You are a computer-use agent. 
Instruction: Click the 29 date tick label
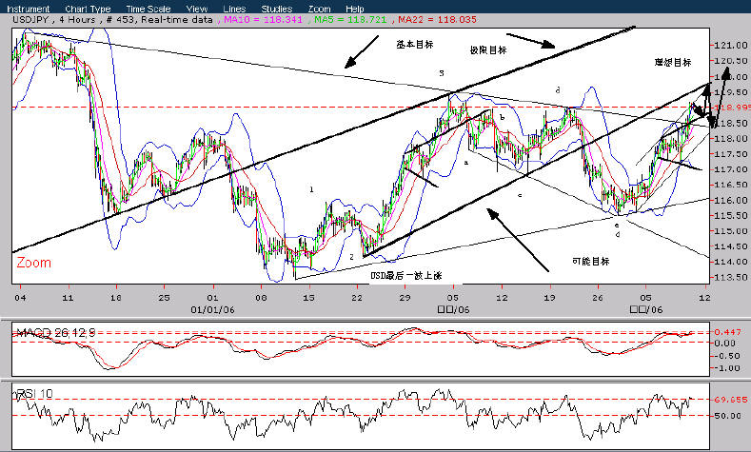point(405,297)
